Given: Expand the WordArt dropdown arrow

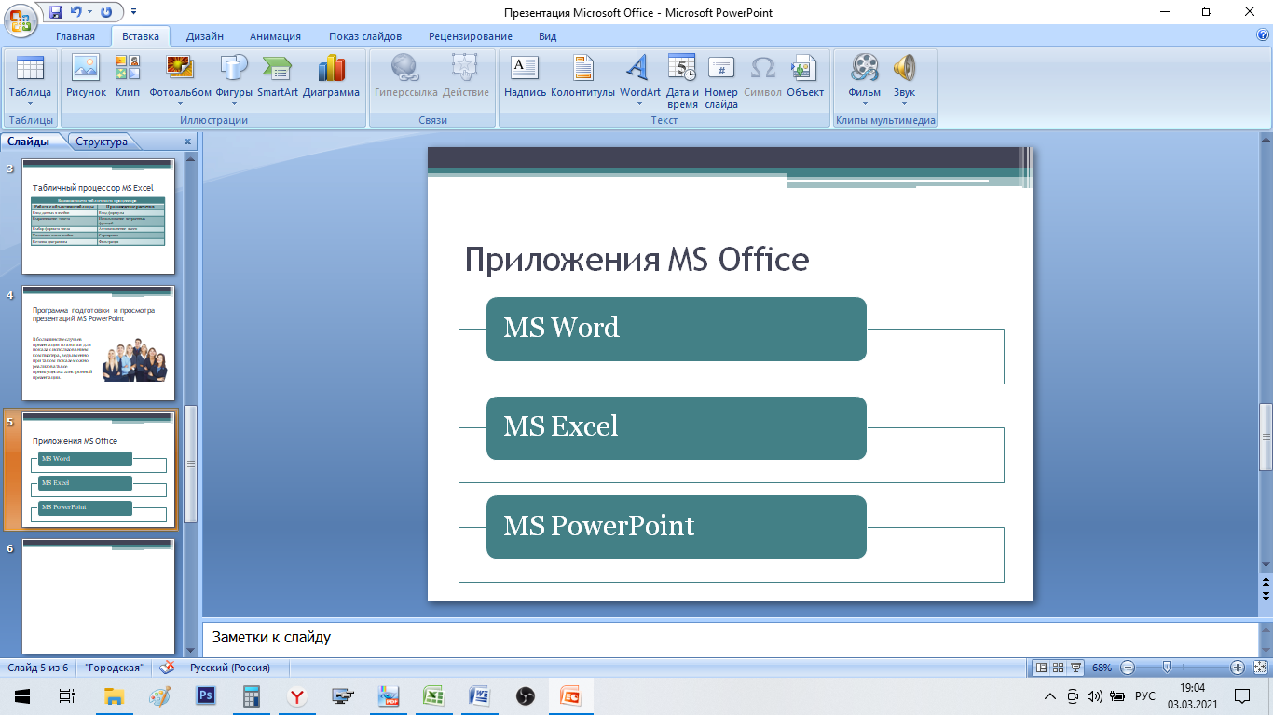Looking at the screenshot, I should (639, 104).
